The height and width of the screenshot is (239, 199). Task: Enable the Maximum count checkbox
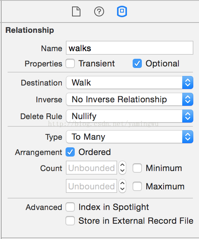click(137, 186)
